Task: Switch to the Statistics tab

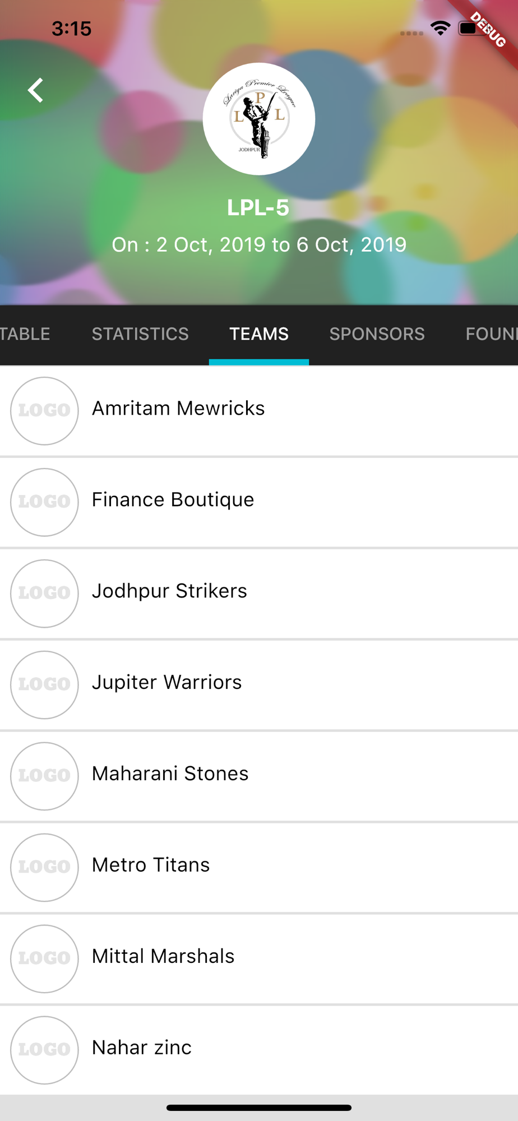Action: tap(140, 334)
